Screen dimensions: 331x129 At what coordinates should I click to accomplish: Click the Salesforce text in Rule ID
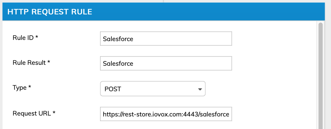pyautogui.click(x=118, y=39)
